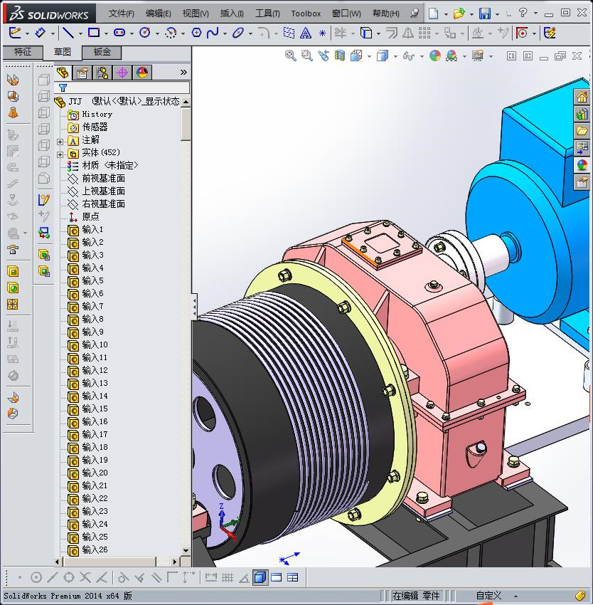Click the Exit Sketch icon
Image resolution: width=593 pixels, height=605 pixels.
(15, 33)
